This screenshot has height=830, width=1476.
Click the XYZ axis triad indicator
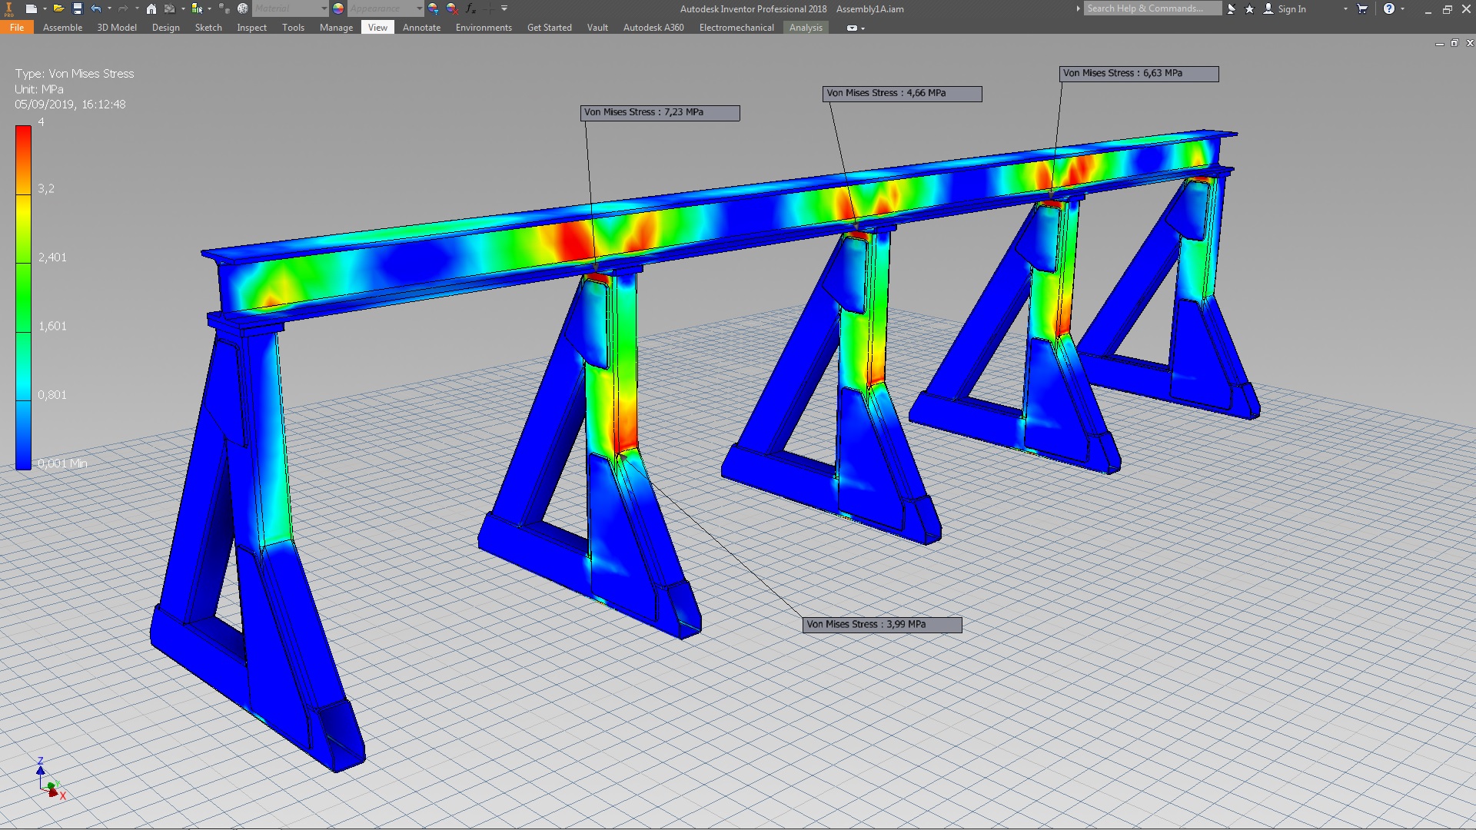click(x=51, y=779)
